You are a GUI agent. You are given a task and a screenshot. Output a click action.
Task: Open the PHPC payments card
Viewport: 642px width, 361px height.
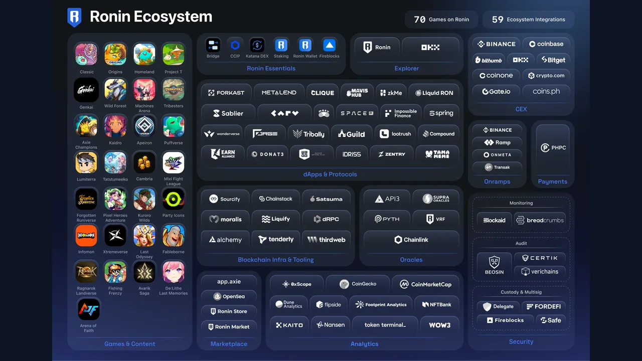click(x=553, y=148)
